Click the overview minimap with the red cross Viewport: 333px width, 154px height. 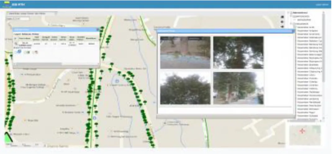tap(305, 135)
